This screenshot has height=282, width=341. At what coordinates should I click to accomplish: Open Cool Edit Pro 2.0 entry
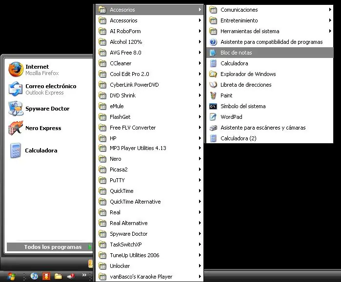150,74
